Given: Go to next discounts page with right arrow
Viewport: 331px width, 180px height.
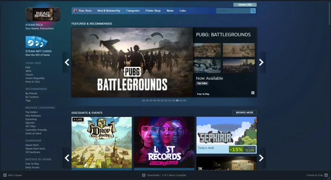Looking at the screenshot, I should [261, 158].
